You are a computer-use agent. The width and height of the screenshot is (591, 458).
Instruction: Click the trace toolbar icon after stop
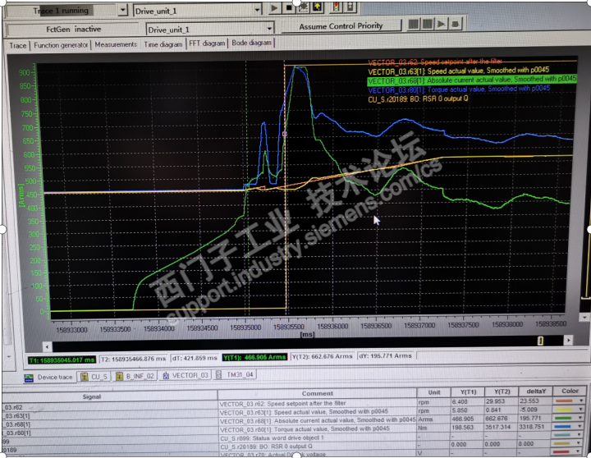pos(304,7)
